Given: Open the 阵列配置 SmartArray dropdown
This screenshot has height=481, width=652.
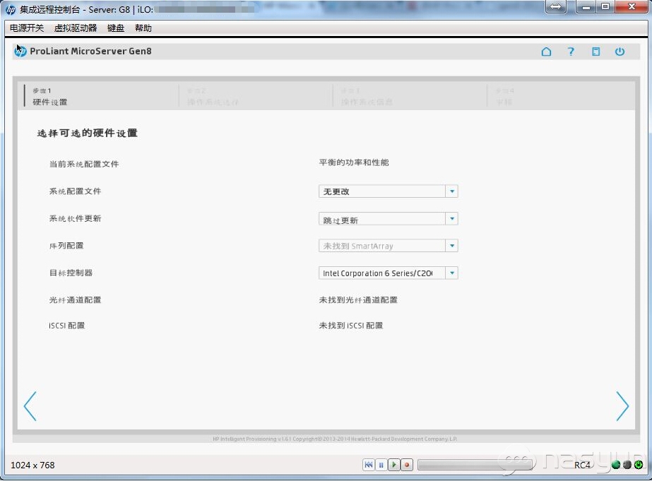Looking at the screenshot, I should tap(389, 246).
